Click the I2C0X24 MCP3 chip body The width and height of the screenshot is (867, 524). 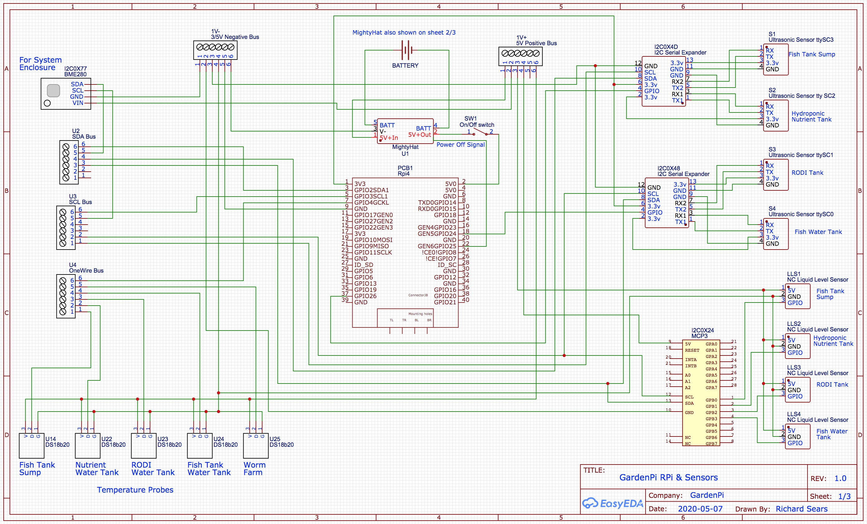coord(701,393)
